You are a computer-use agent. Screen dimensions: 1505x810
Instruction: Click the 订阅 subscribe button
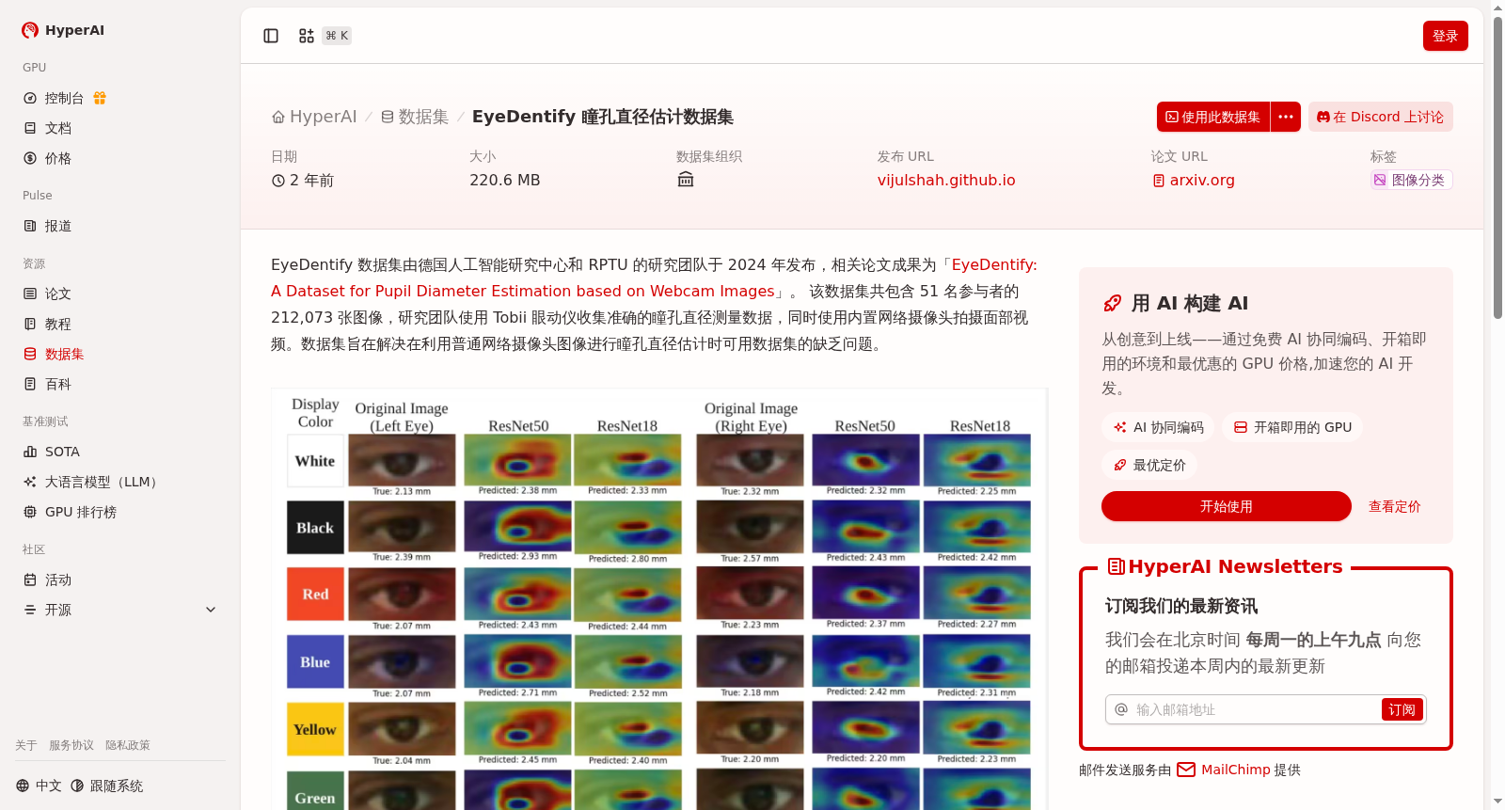tap(1402, 709)
